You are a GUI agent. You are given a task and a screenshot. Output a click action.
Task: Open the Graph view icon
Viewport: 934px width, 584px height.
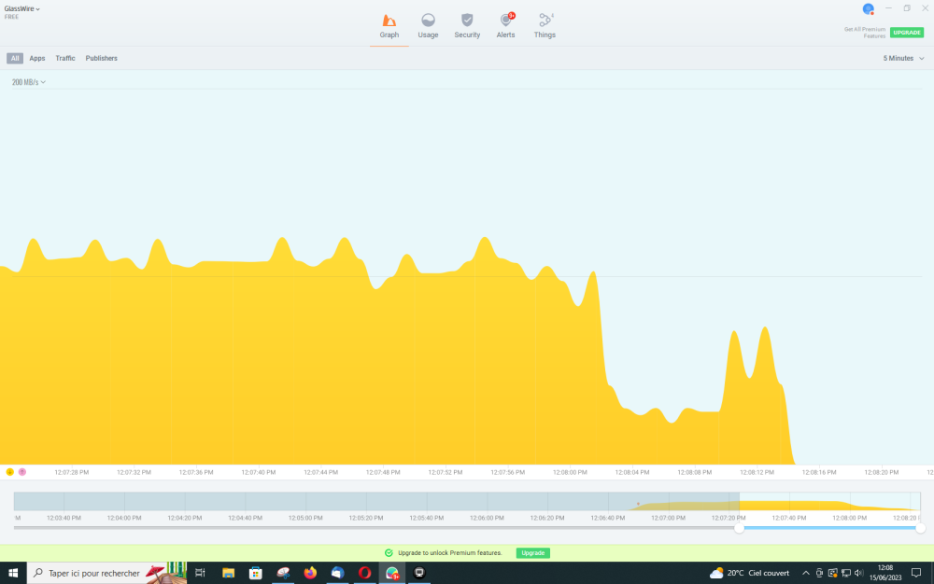pos(389,21)
